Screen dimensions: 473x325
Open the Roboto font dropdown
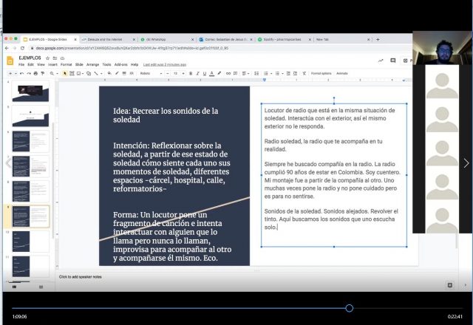(x=151, y=74)
